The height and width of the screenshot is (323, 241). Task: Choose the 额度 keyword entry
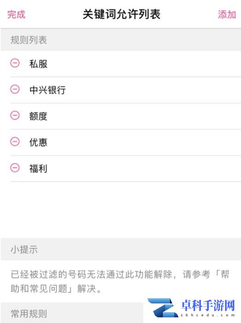pos(121,116)
